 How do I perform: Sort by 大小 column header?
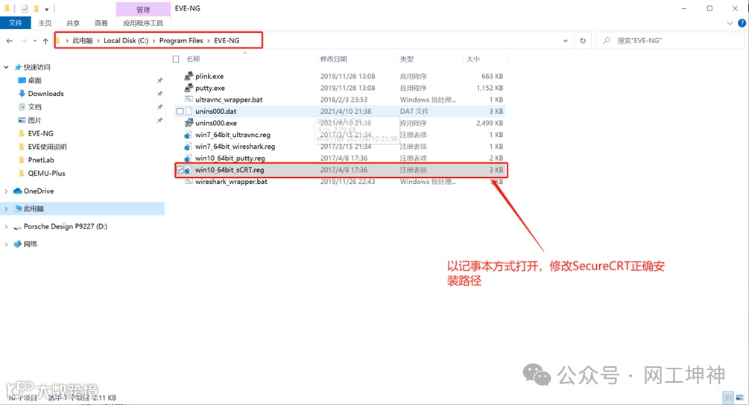(473, 59)
